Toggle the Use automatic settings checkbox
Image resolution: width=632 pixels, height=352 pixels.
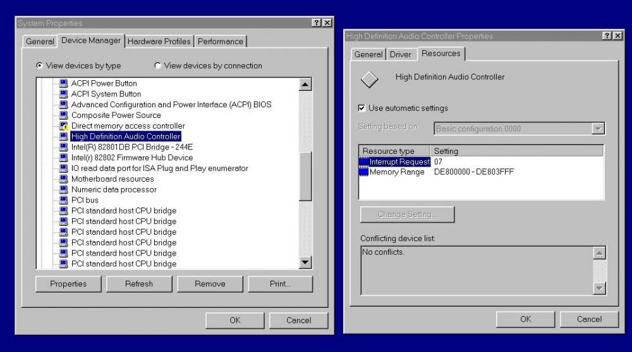point(362,108)
